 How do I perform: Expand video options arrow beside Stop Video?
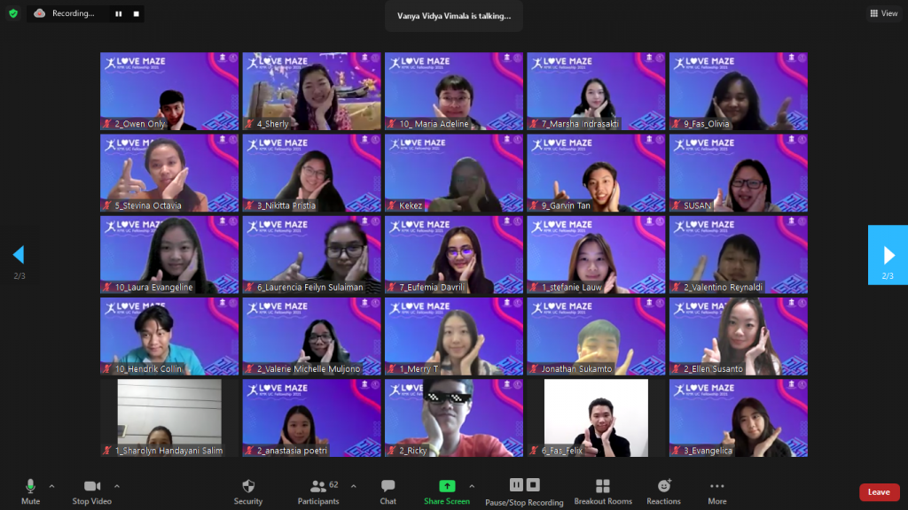(x=117, y=485)
